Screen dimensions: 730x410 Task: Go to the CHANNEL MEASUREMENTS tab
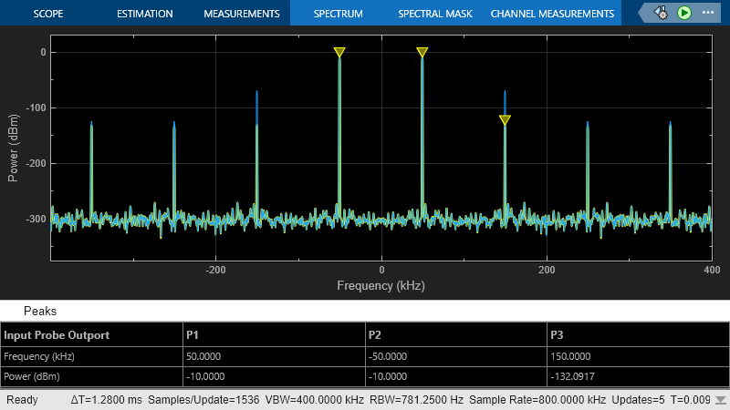click(552, 14)
